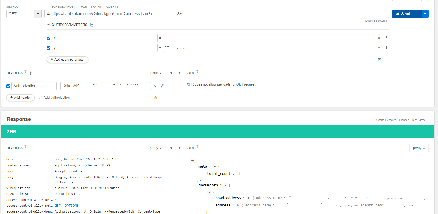Uncheck the x query parameter checkbox

pos(48,38)
